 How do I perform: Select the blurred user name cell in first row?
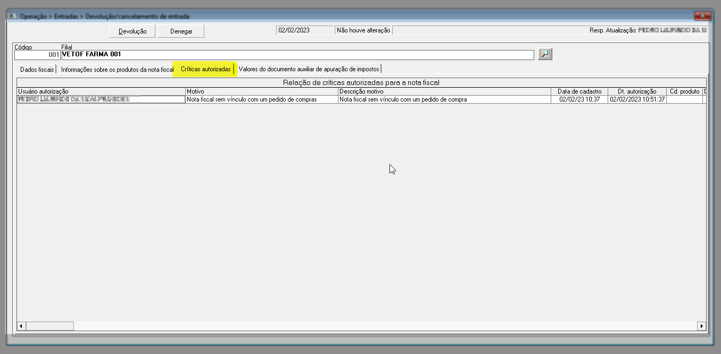[x=101, y=99]
